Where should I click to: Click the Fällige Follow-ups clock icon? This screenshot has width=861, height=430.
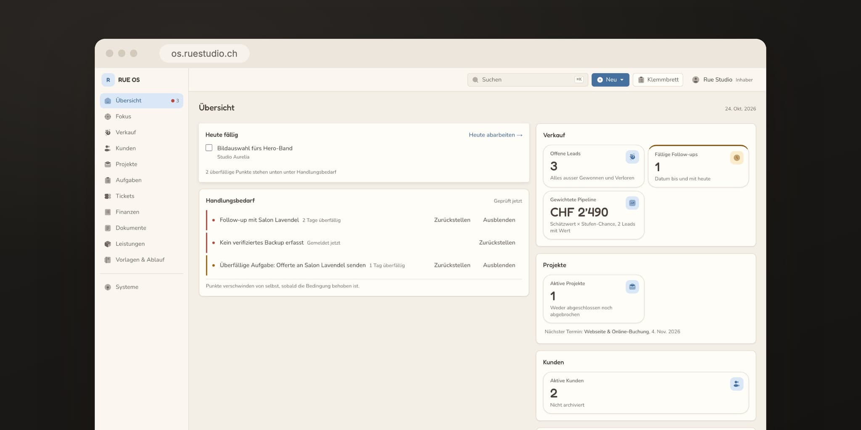tap(737, 158)
